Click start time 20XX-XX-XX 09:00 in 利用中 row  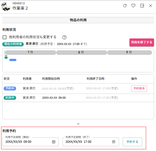tap(54, 98)
